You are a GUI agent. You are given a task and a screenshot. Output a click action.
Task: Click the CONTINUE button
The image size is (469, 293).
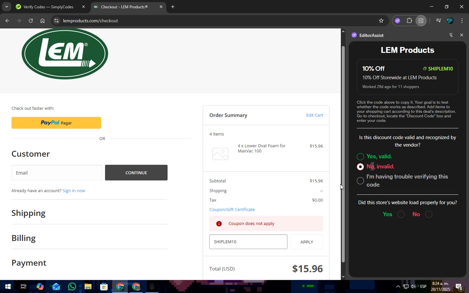pyautogui.click(x=136, y=173)
